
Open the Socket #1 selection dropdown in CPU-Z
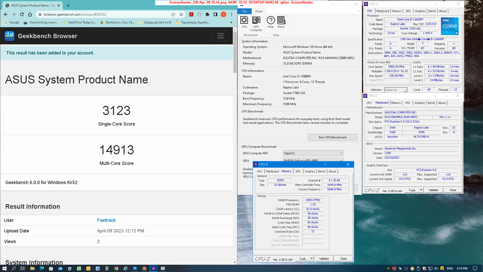[x=396, y=90]
